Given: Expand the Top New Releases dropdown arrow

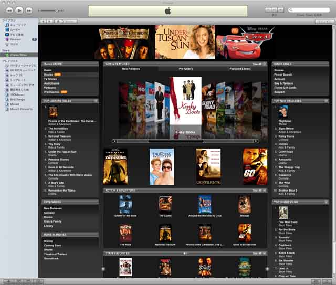Looking at the screenshot, I should (326, 101).
